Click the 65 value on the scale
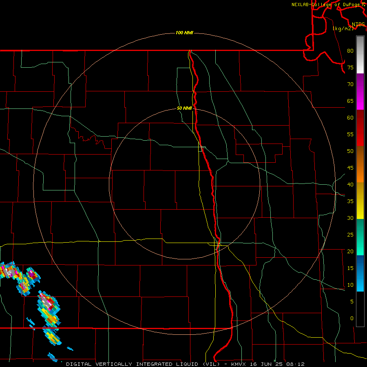This screenshot has height=367, width=367. (350, 101)
